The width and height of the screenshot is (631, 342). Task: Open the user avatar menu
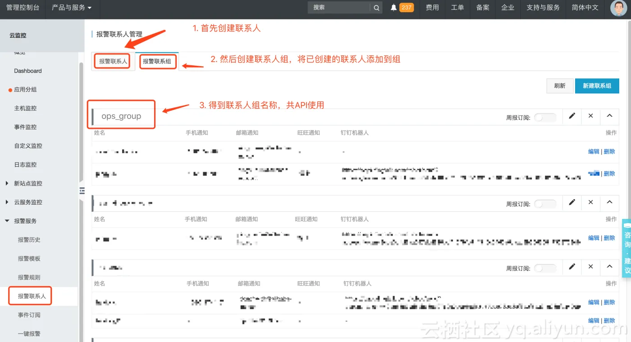click(x=618, y=8)
